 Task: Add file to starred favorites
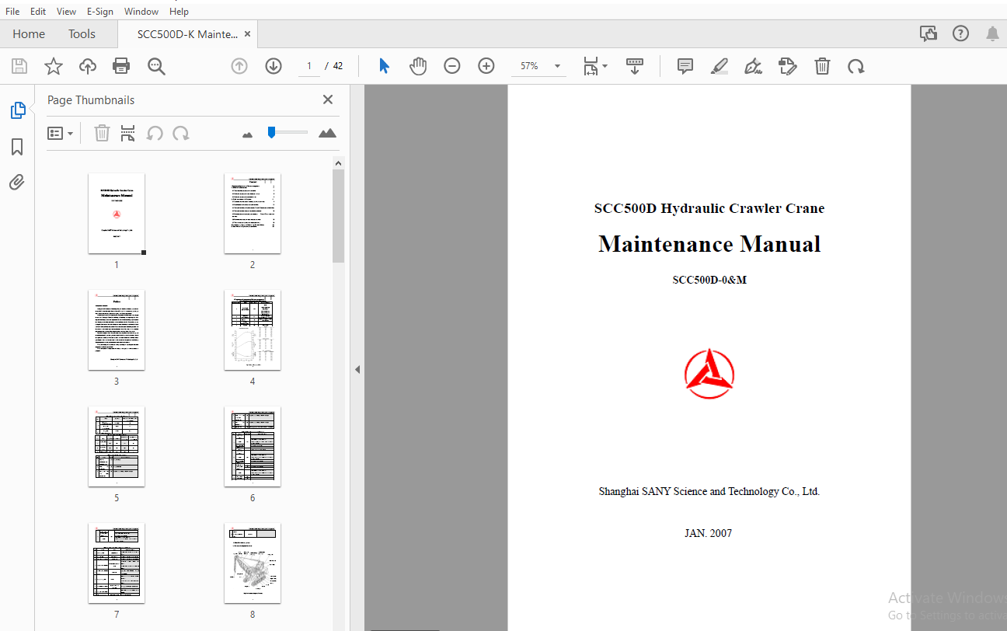tap(54, 66)
